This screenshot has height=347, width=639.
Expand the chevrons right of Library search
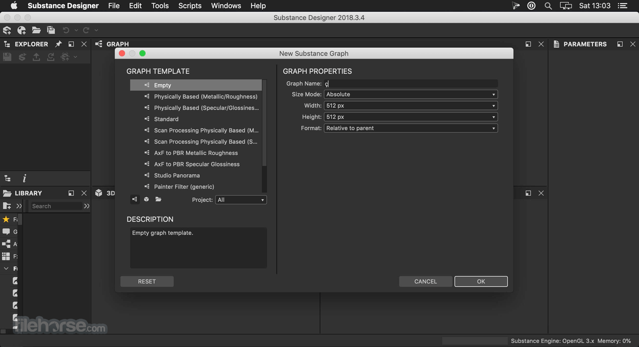(86, 206)
